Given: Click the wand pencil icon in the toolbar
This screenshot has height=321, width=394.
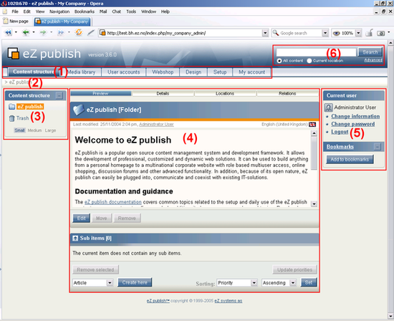Looking at the screenshot, I should pyautogui.click(x=91, y=33).
